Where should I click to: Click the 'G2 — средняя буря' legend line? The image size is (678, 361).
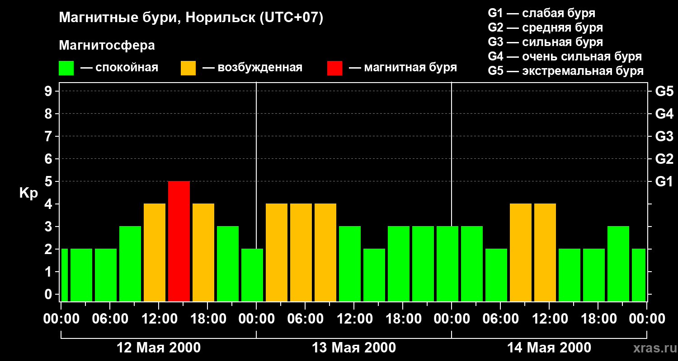(x=545, y=28)
